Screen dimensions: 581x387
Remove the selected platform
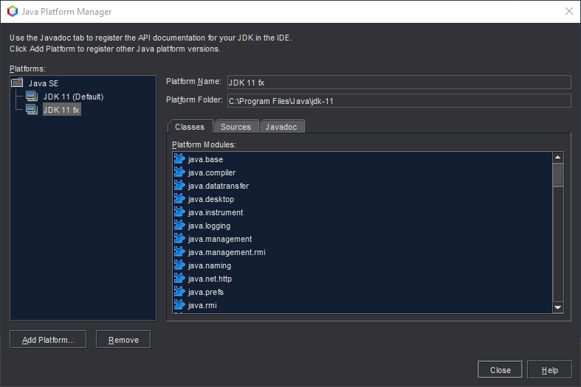coord(123,340)
